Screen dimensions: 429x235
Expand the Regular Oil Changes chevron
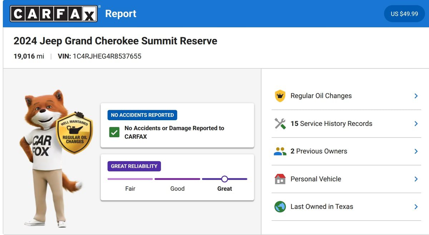[x=416, y=96]
